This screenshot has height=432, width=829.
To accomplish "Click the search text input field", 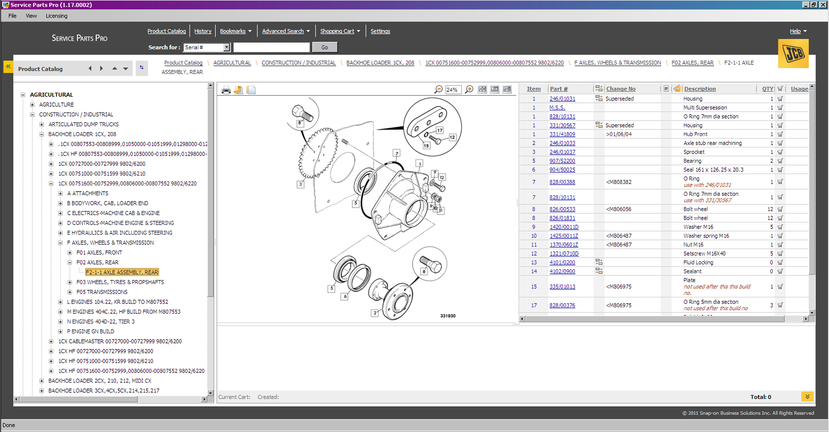I will 271,47.
